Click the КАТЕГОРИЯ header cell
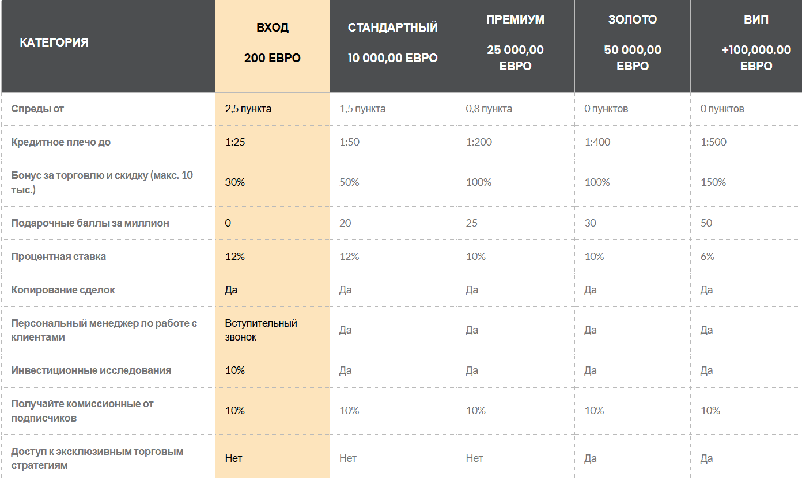This screenshot has height=478, width=802. click(54, 43)
